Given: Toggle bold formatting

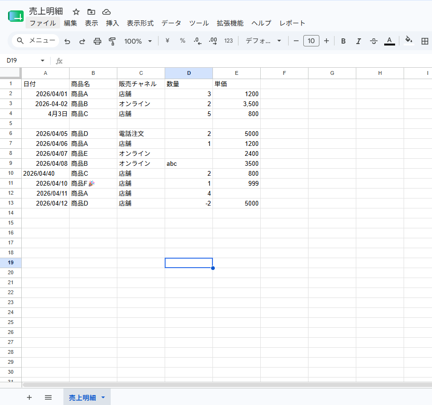Looking at the screenshot, I should click(x=344, y=41).
